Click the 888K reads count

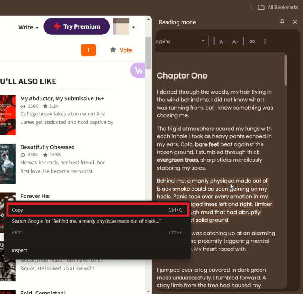pyautogui.click(x=29, y=155)
